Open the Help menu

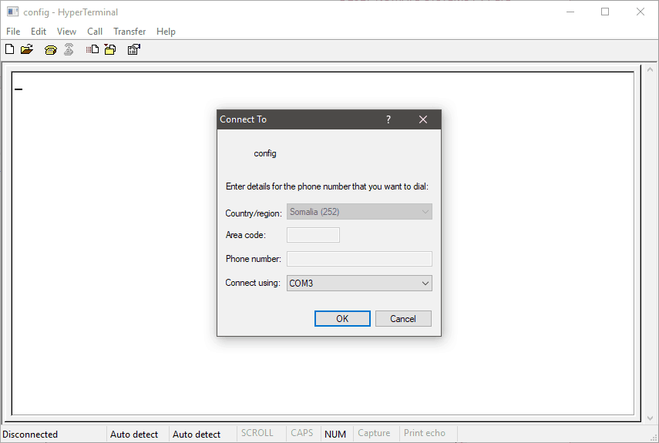point(166,32)
